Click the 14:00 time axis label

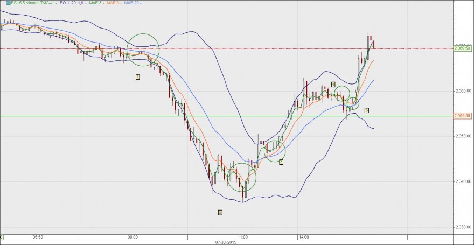[303, 237]
